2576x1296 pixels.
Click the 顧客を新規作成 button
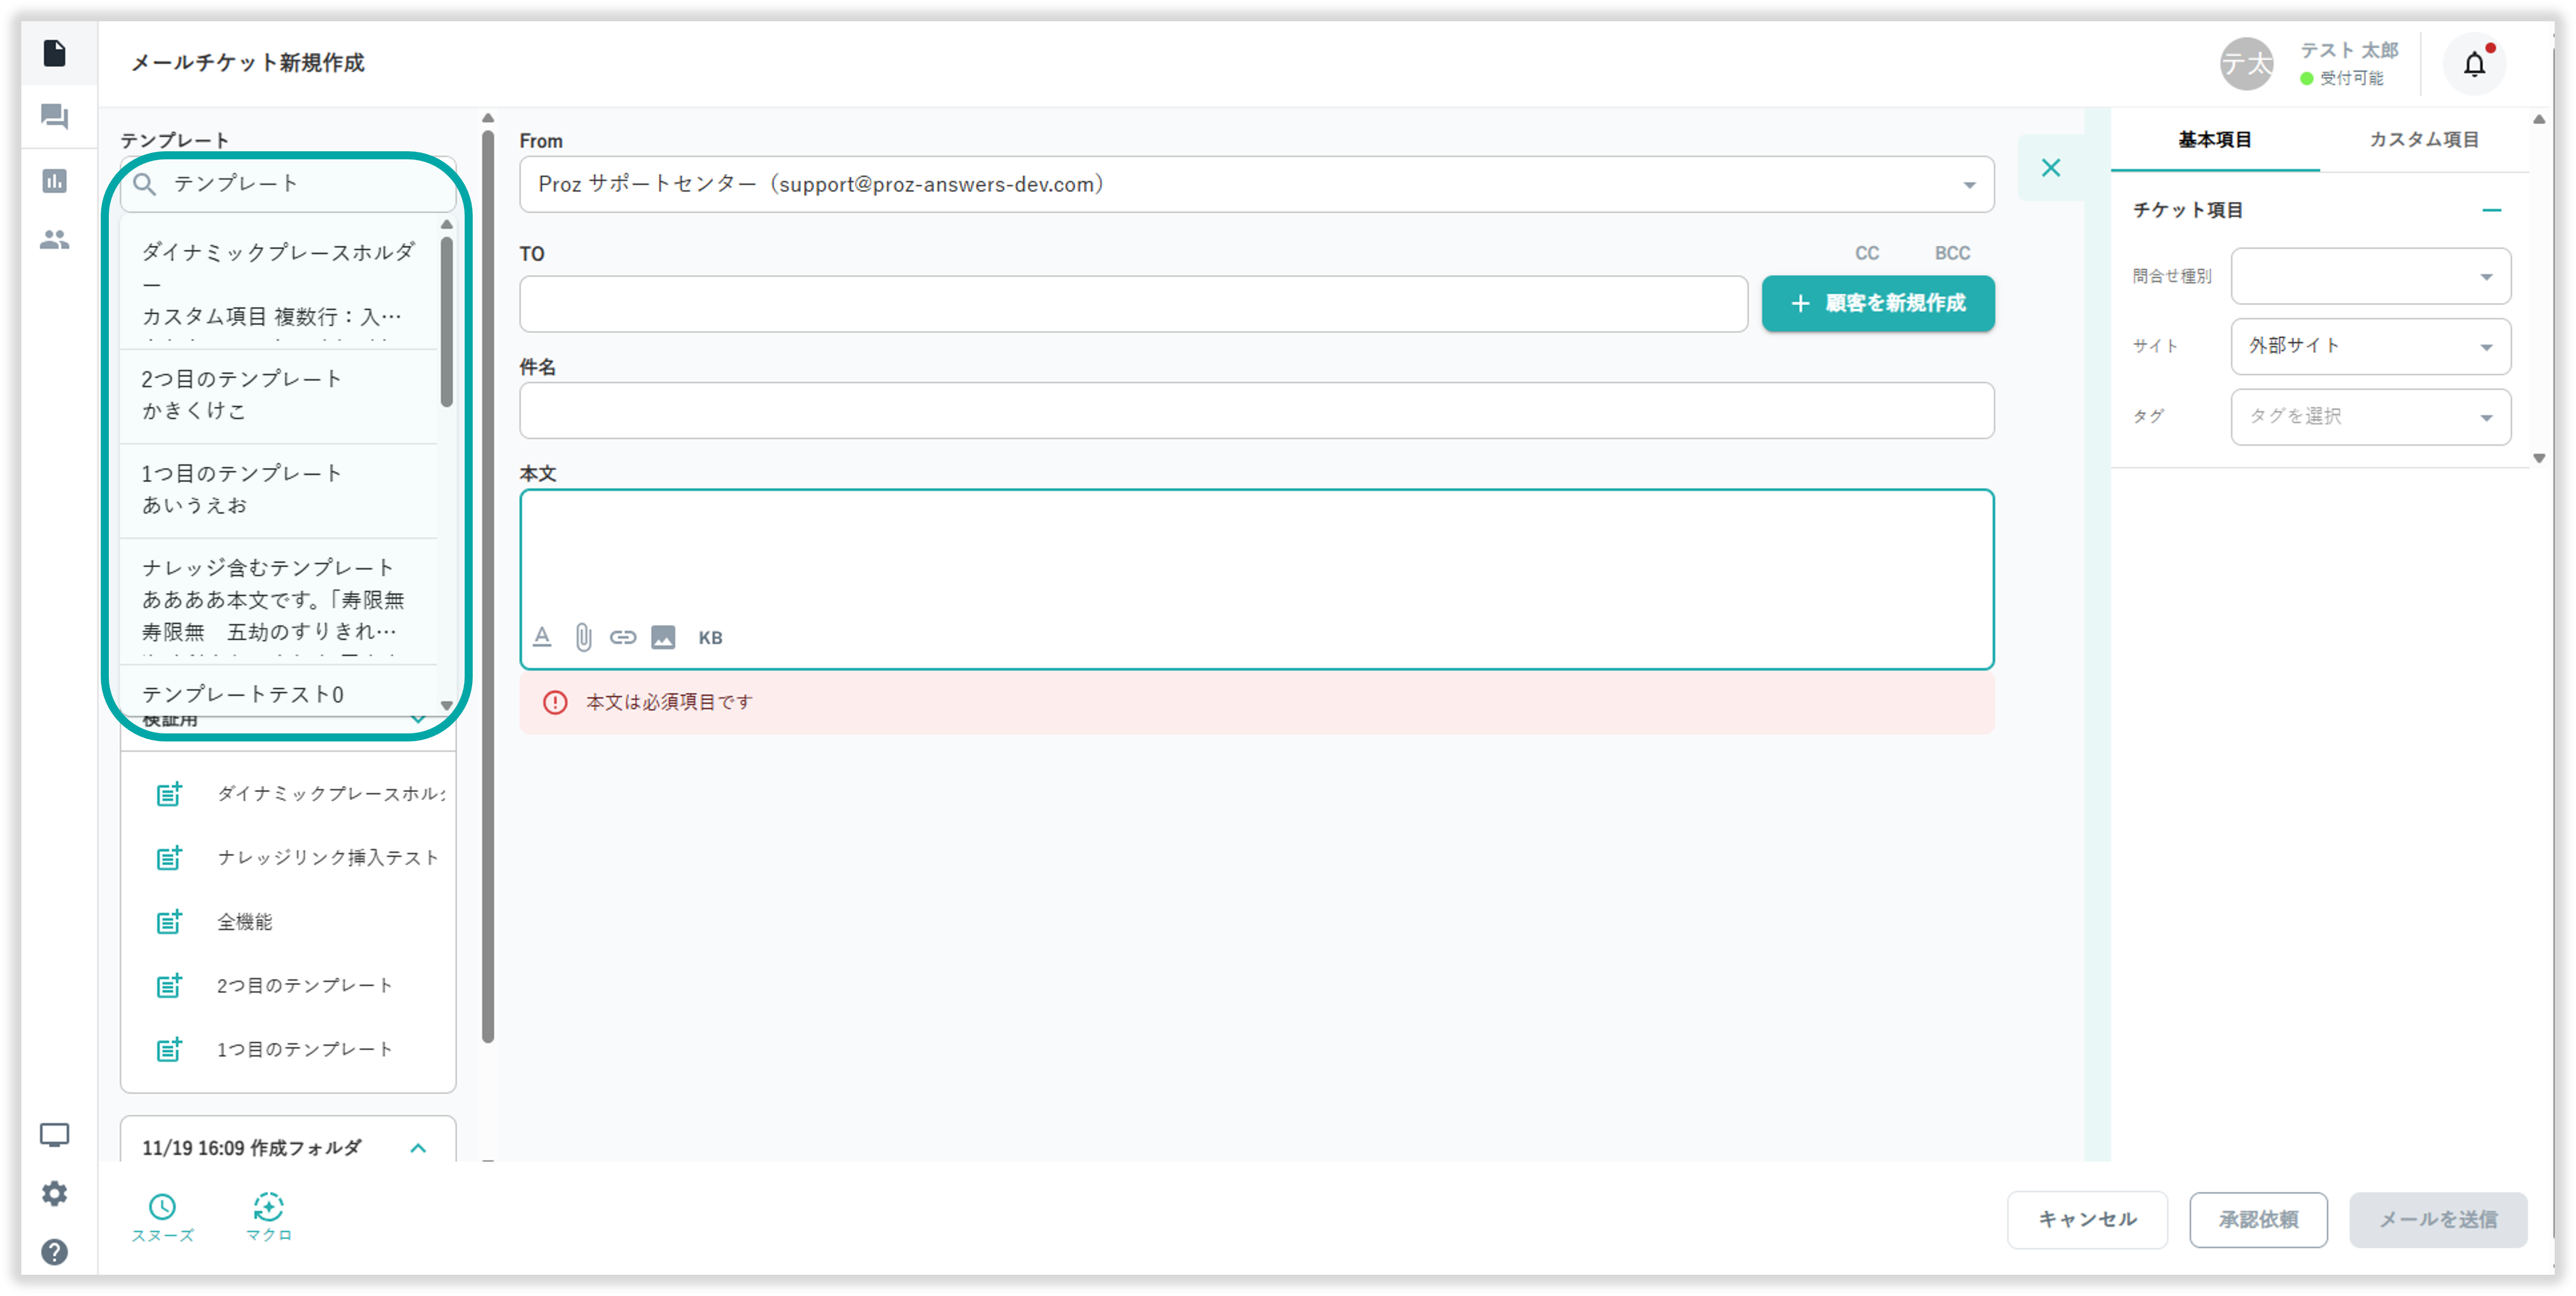pyautogui.click(x=1877, y=303)
